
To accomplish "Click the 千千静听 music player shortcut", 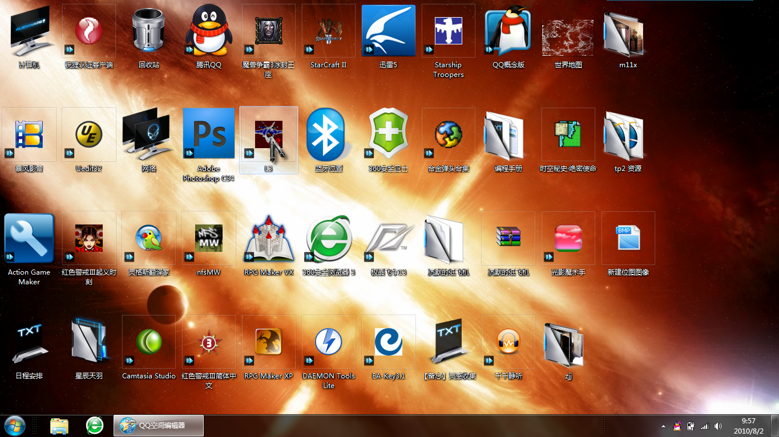I will click(508, 342).
